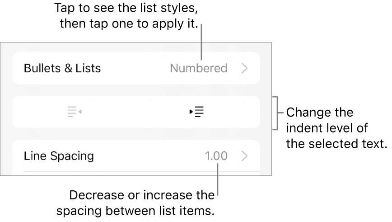The width and height of the screenshot is (392, 222).
Task: Select the Bullets & Lists menu row
Action: pyautogui.click(x=135, y=68)
